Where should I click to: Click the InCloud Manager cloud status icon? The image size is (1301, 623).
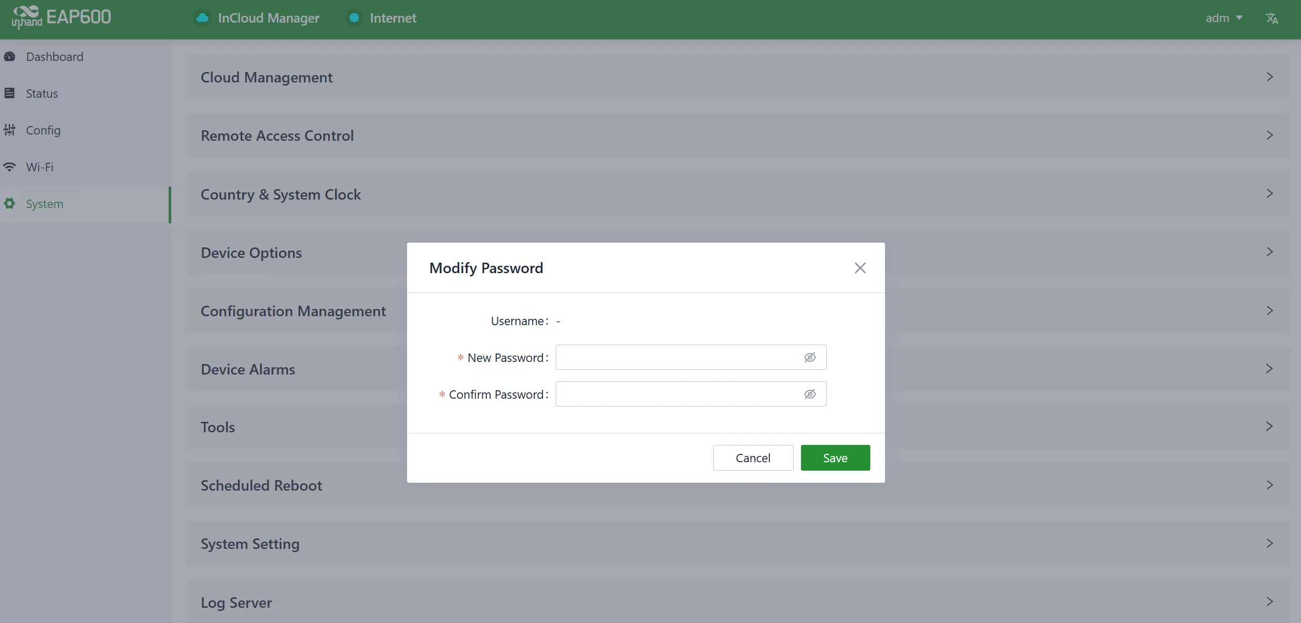tap(202, 18)
